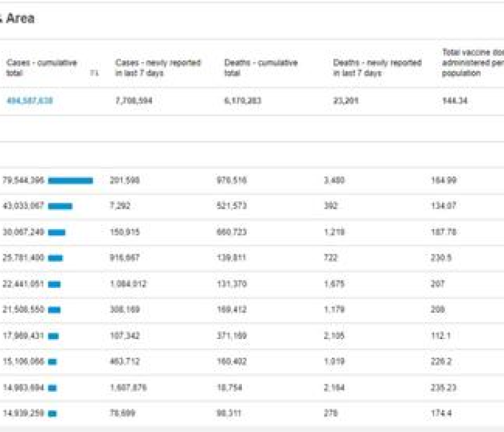Sort by Cases newly reported header
The height and width of the screenshot is (432, 504).
(158, 68)
